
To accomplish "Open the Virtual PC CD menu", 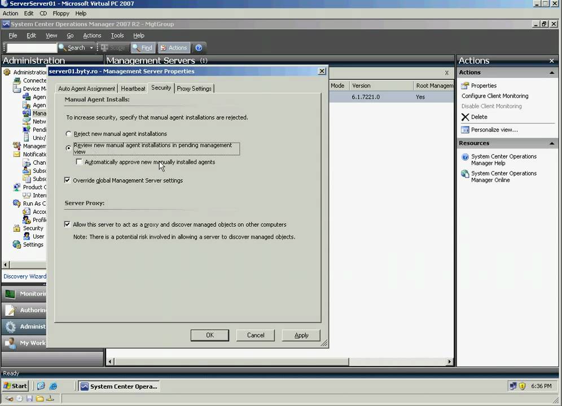I will [x=43, y=14].
